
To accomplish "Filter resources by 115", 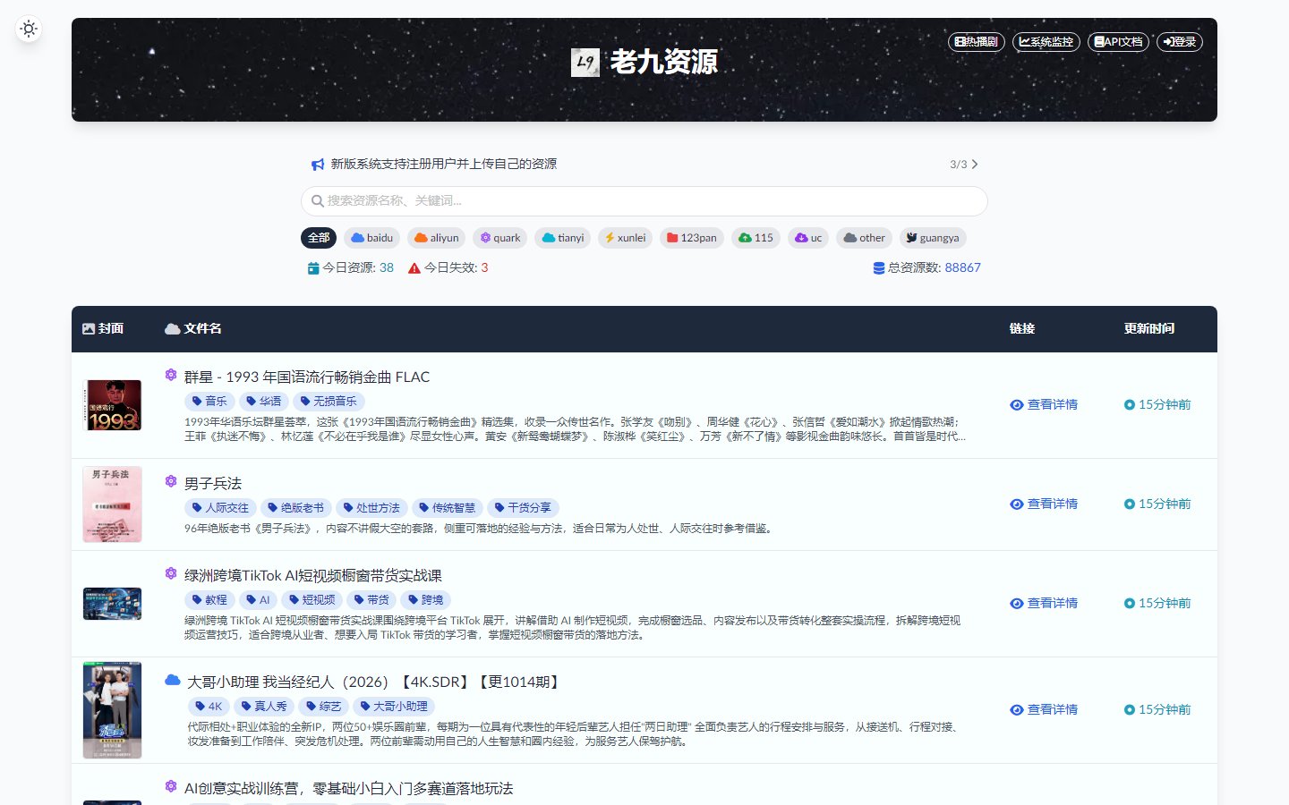I will coord(756,238).
